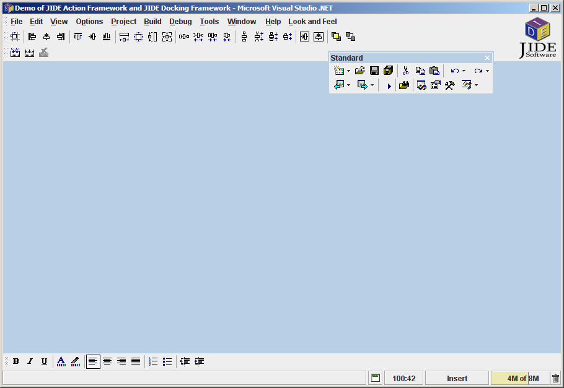Toggle numbered list formatting
This screenshot has width=564, height=388.
point(153,361)
